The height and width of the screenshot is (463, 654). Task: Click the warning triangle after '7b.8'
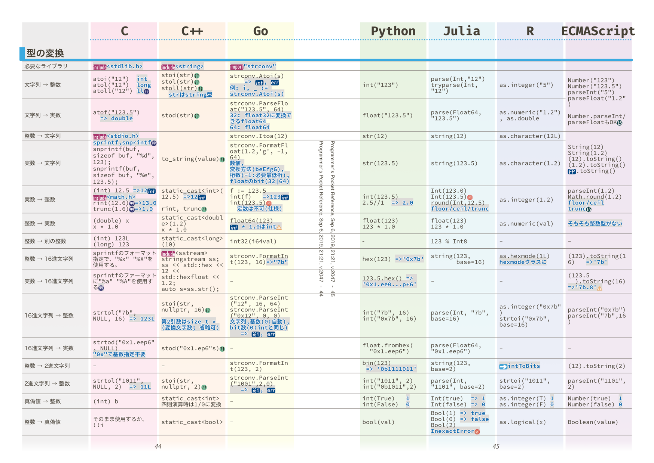tap(600, 288)
